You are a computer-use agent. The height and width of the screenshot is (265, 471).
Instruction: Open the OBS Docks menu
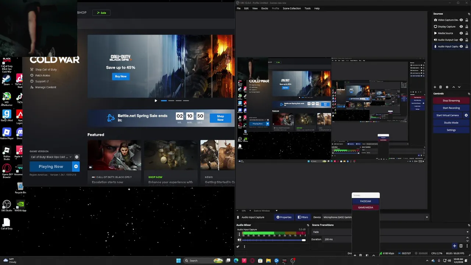tap(265, 8)
